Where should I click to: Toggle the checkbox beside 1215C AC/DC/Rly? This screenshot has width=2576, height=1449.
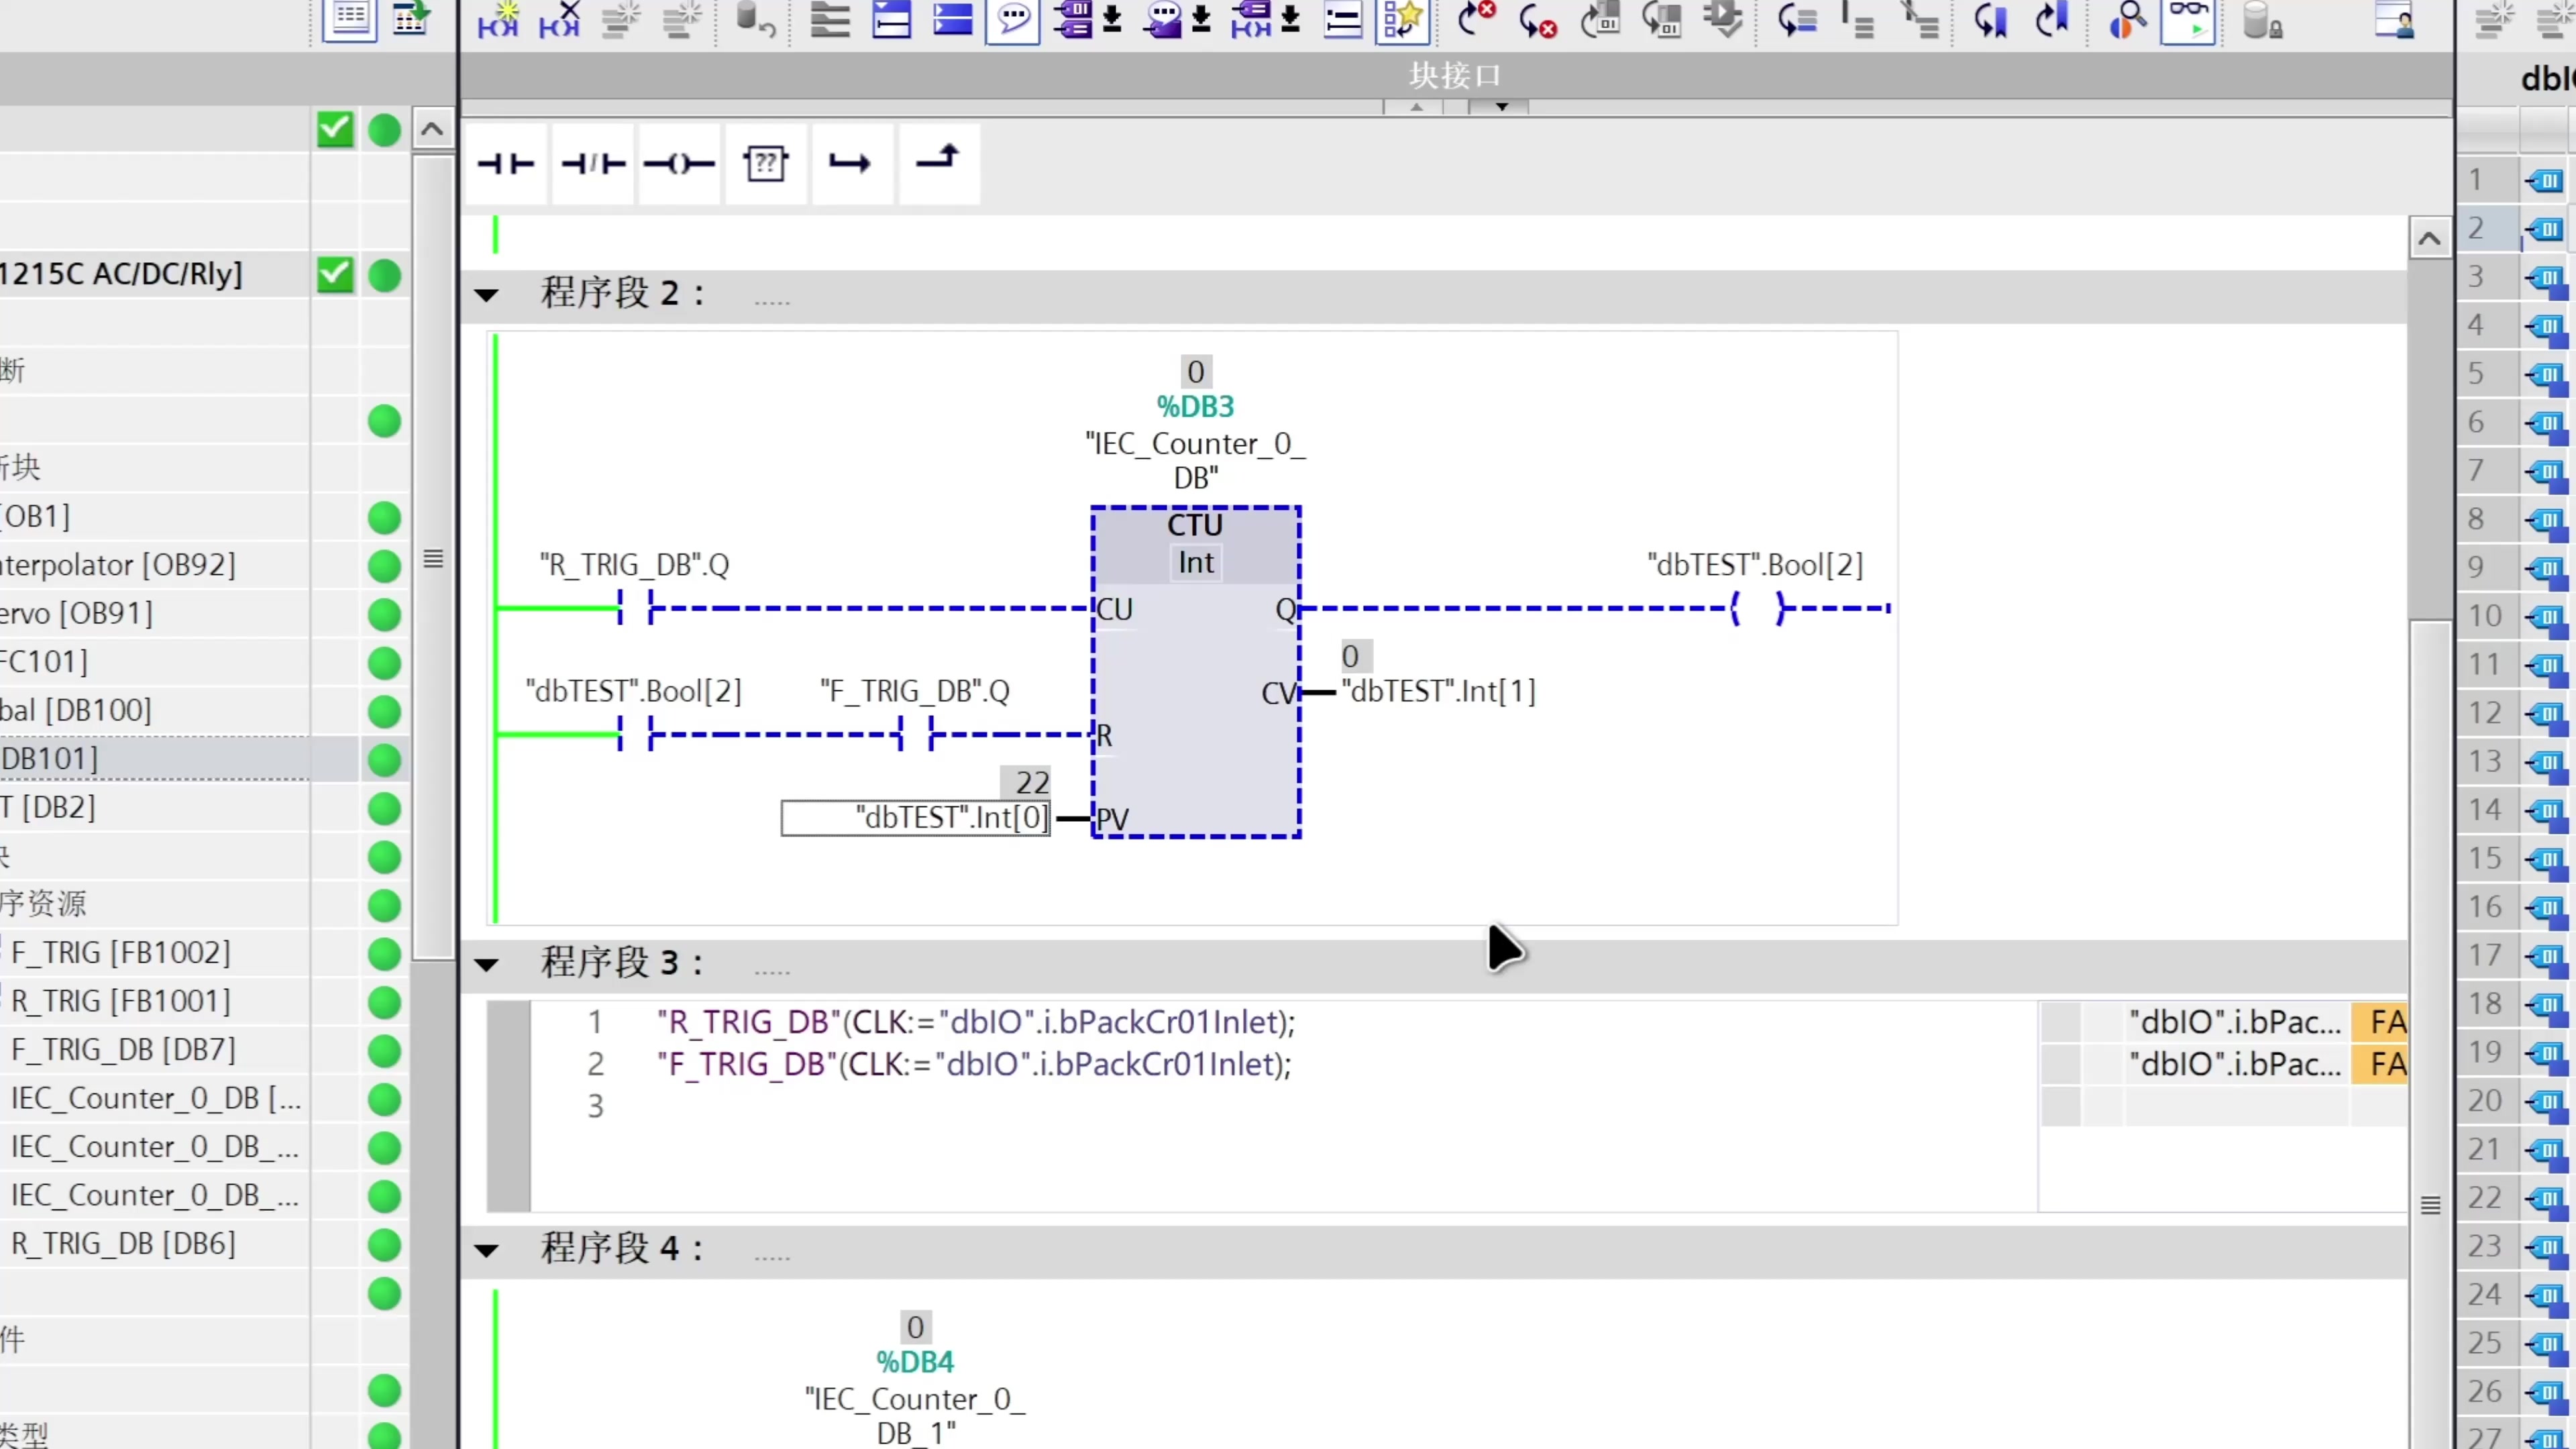335,275
